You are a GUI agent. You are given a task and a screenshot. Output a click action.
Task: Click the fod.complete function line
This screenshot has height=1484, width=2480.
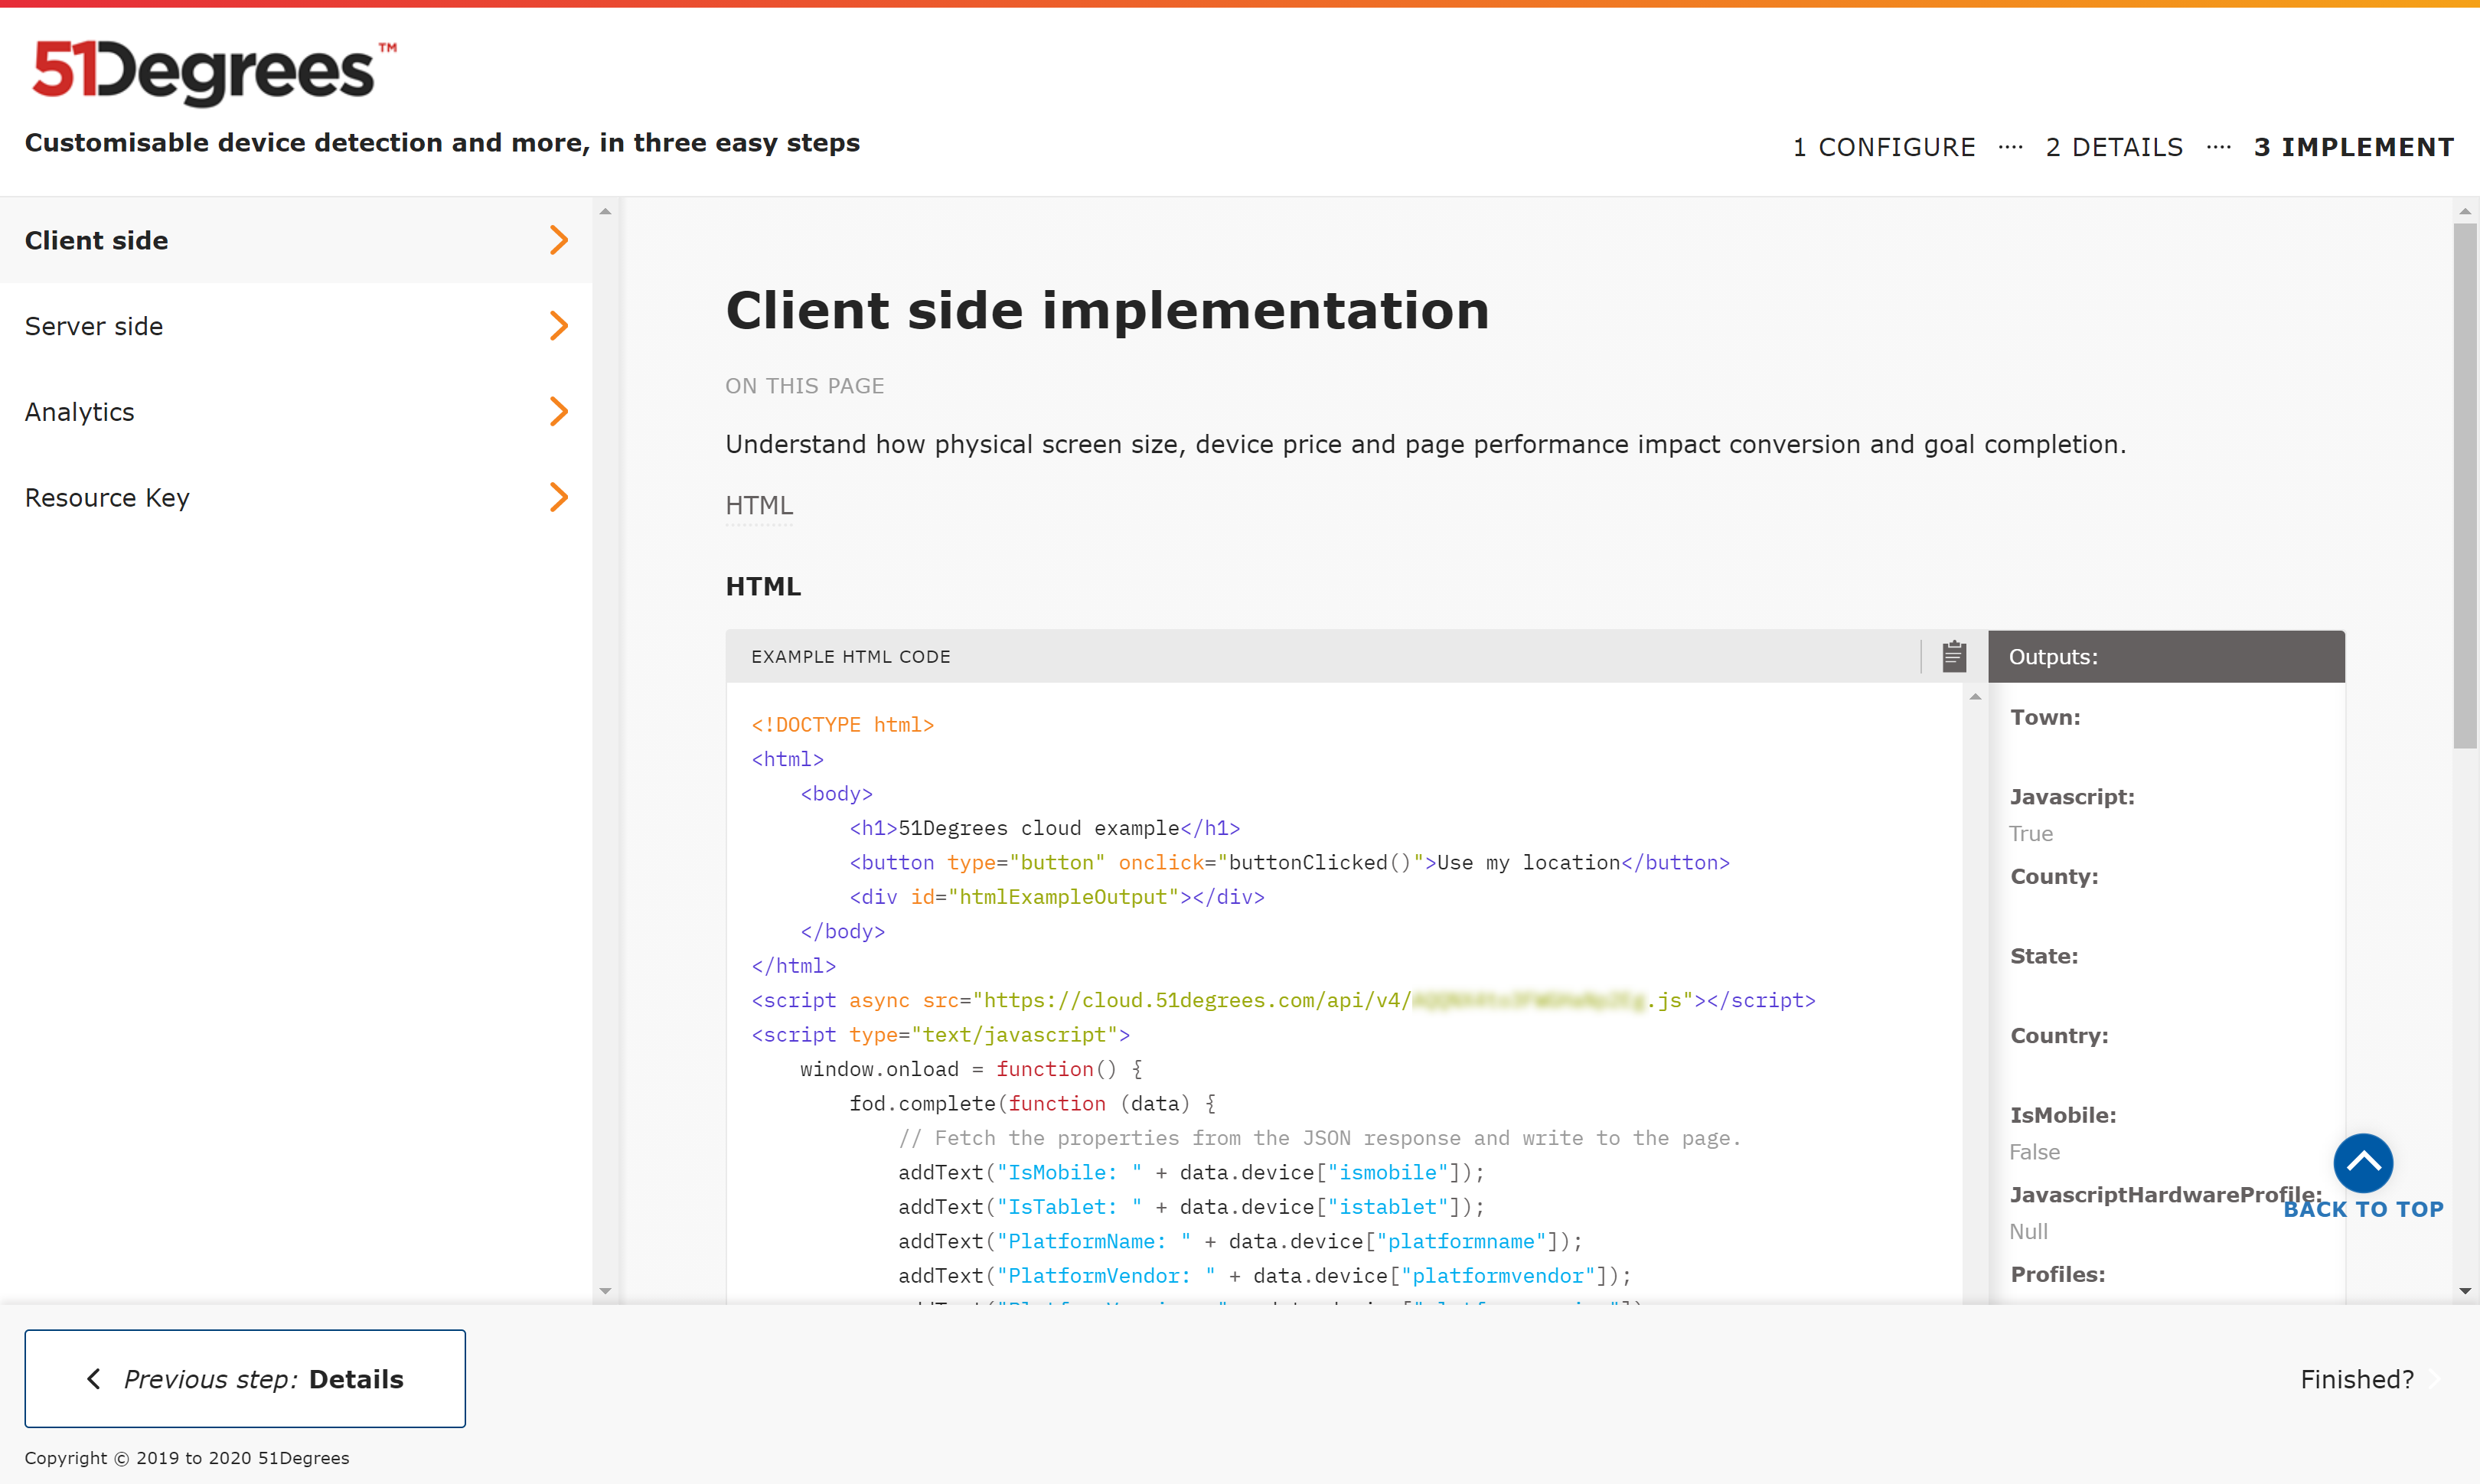[1033, 1103]
